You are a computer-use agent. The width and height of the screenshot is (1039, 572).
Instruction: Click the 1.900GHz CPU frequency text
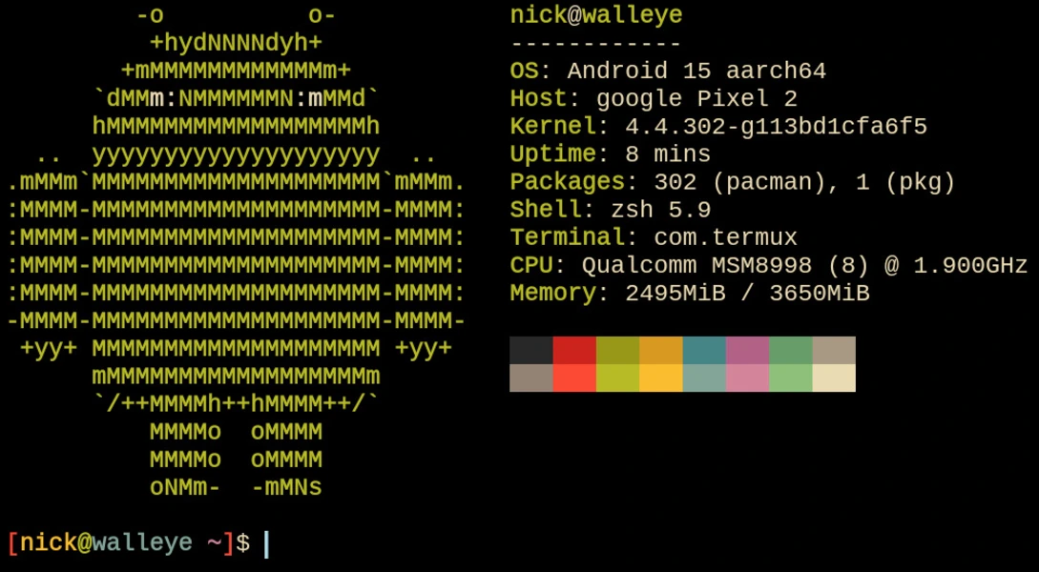[973, 264]
